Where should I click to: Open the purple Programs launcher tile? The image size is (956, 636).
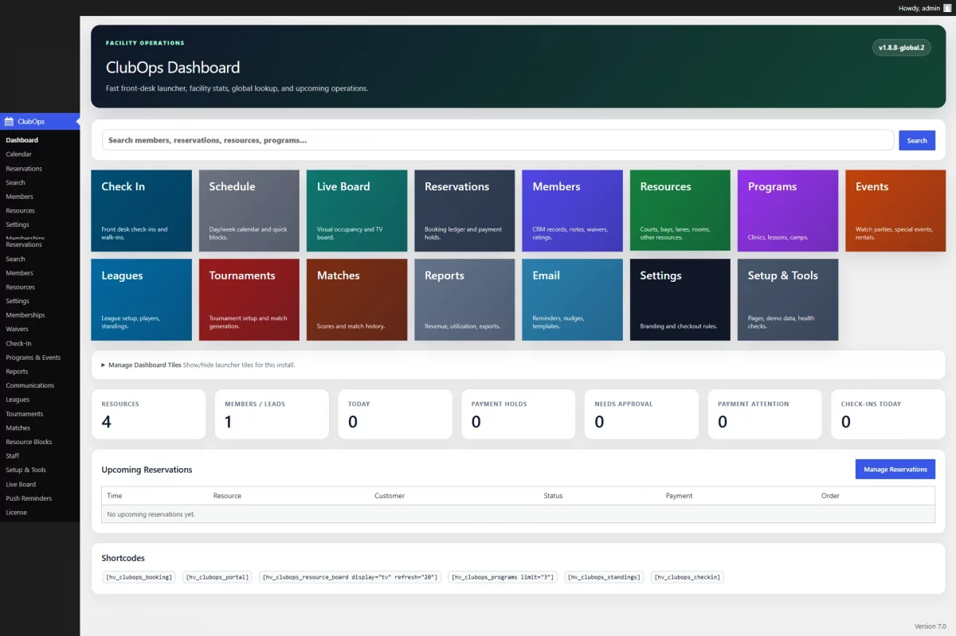click(788, 211)
